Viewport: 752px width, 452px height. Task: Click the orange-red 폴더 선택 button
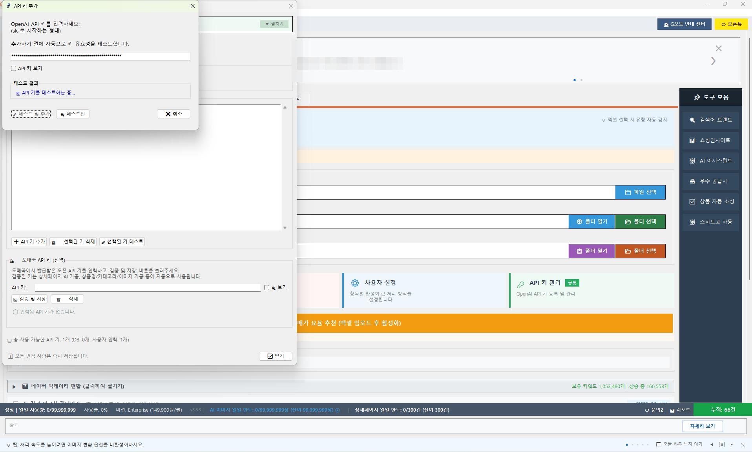point(640,251)
